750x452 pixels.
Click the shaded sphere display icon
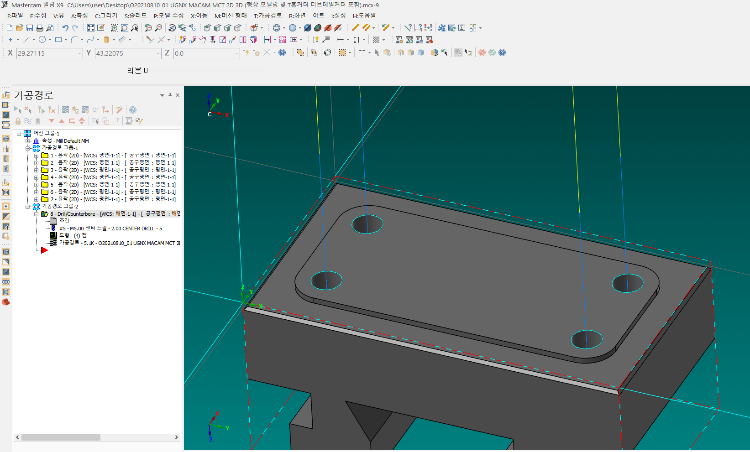click(293, 28)
